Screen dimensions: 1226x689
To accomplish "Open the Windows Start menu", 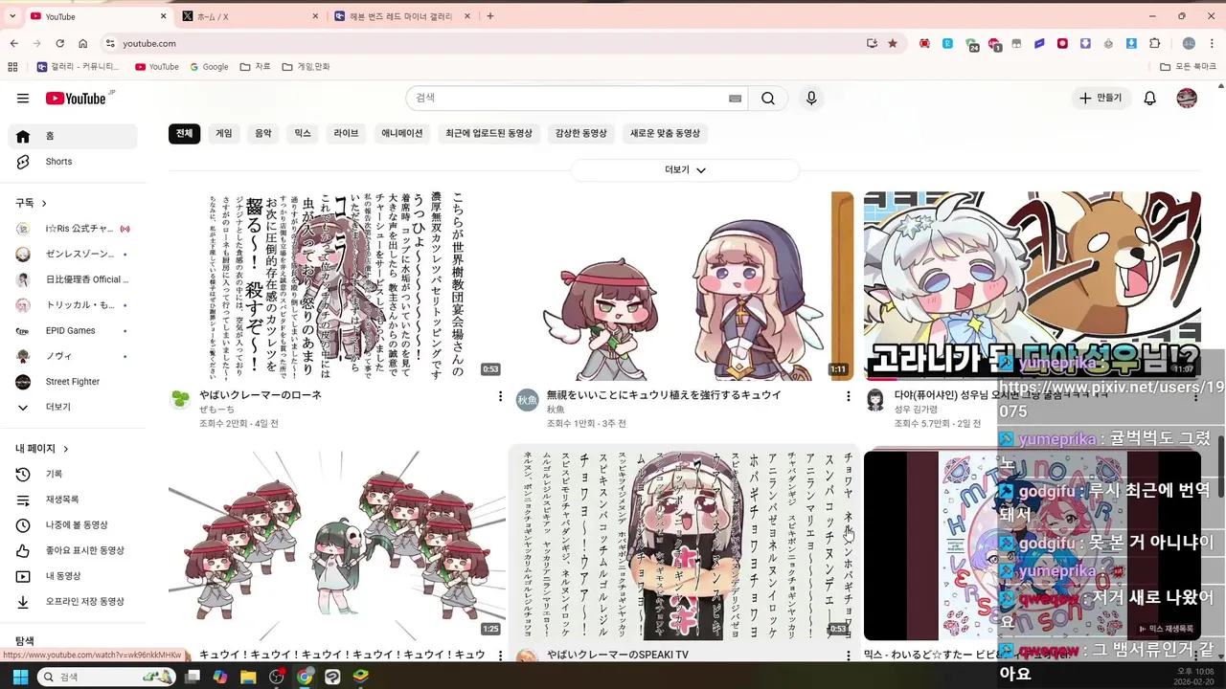I will pos(19,677).
